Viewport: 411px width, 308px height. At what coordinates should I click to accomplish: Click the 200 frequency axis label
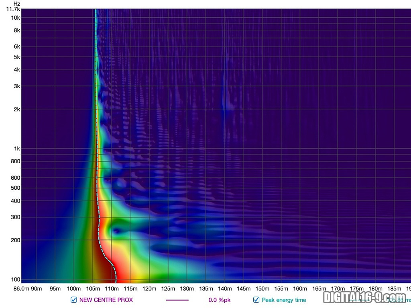click(x=15, y=240)
